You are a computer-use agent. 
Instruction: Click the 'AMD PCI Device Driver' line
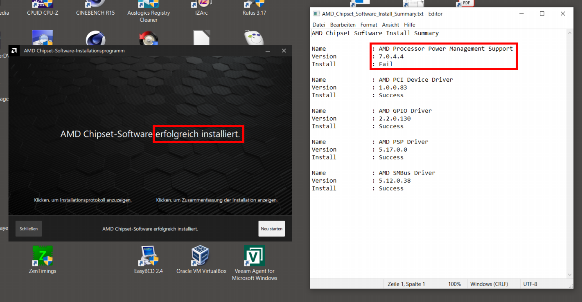pos(416,80)
